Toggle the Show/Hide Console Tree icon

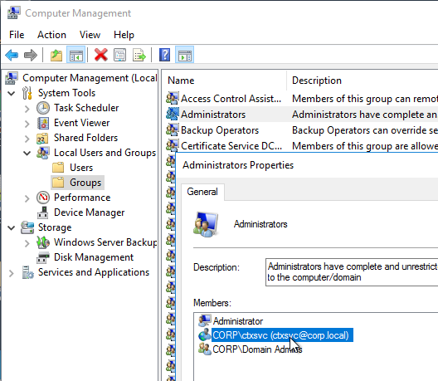pos(76,55)
